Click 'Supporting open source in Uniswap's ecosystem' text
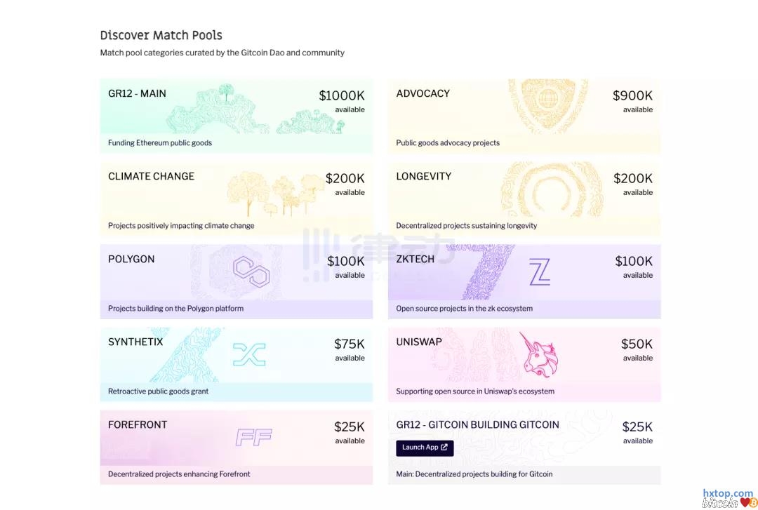The height and width of the screenshot is (510, 758). click(x=475, y=391)
